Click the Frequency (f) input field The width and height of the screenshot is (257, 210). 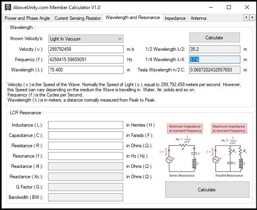point(86,60)
